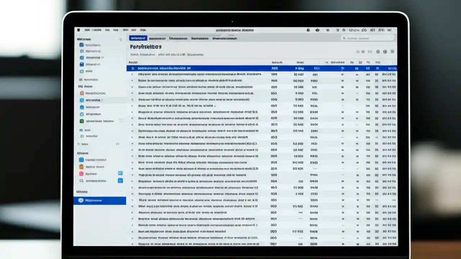Select the grid view icon at the toolbar's far right
Image resolution: width=461 pixels, height=259 pixels.
[x=393, y=51]
